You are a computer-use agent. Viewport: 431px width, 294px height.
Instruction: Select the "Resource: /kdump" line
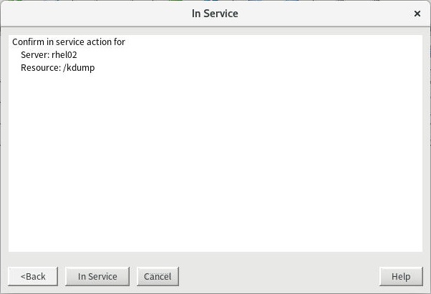tap(57, 68)
